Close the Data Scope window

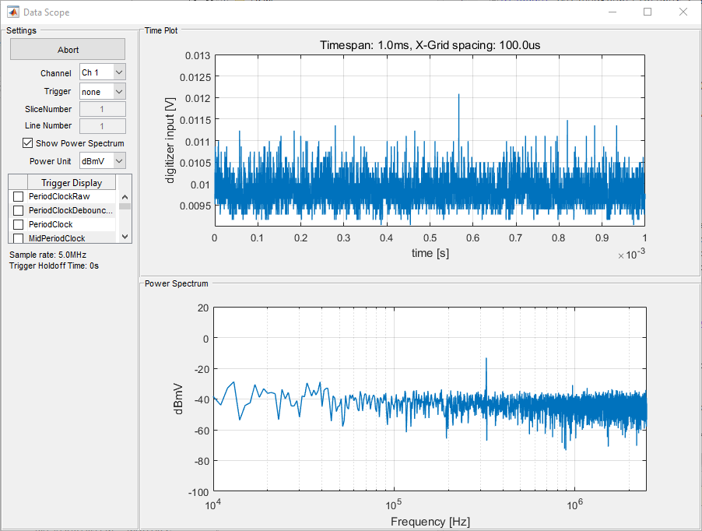coord(683,12)
